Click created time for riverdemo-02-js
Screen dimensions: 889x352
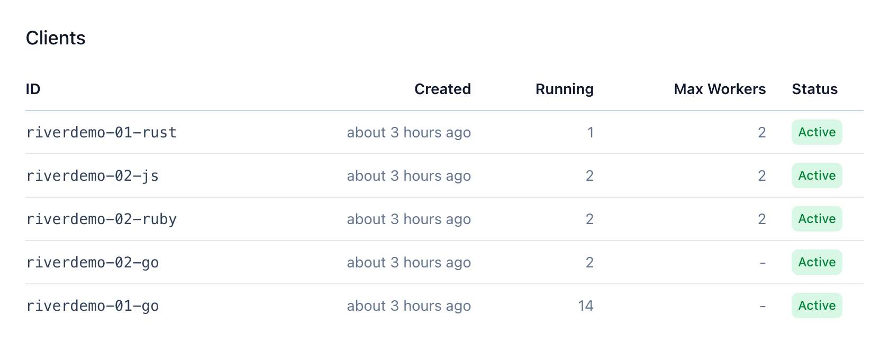point(409,175)
